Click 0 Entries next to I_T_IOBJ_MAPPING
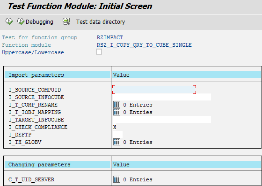This screenshot has height=186, width=262. tap(138, 112)
